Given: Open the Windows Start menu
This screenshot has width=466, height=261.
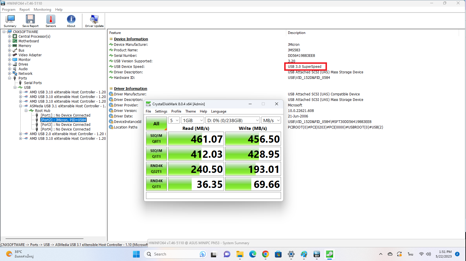Looking at the screenshot, I should [136, 254].
